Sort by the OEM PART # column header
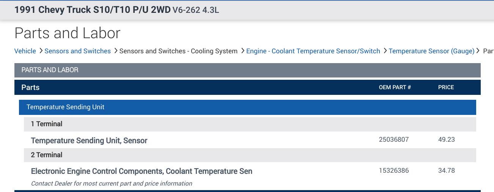The width and height of the screenshot is (494, 192). [395, 87]
